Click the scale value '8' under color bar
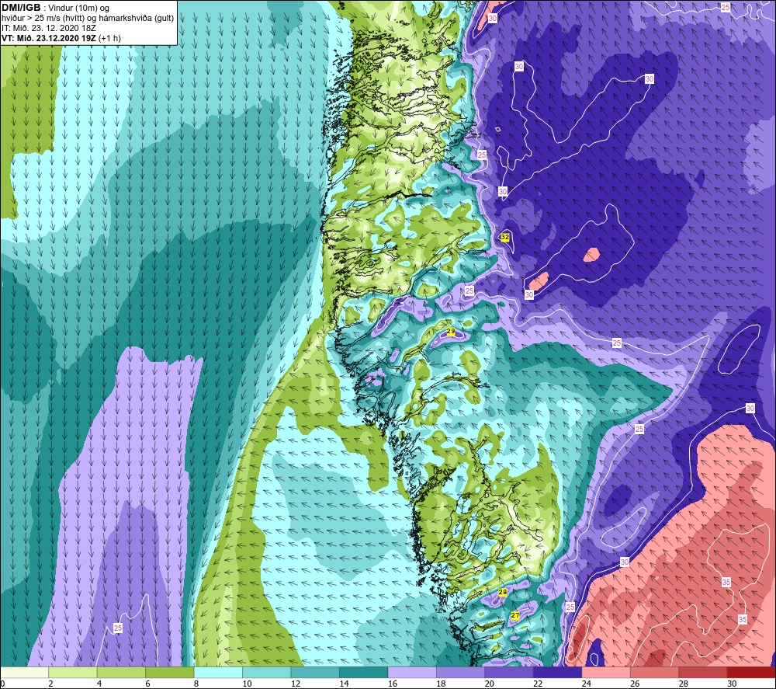 [196, 684]
